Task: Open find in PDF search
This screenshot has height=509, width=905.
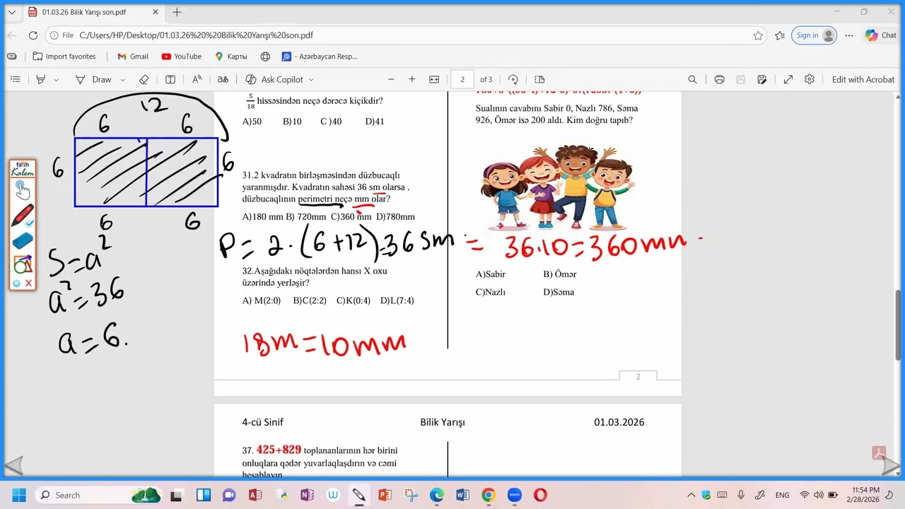Action: tap(693, 79)
